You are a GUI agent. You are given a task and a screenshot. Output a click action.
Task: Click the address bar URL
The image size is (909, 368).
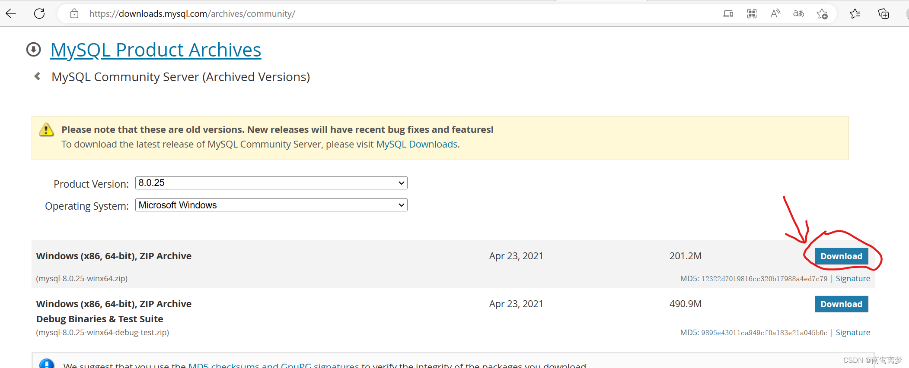click(192, 14)
